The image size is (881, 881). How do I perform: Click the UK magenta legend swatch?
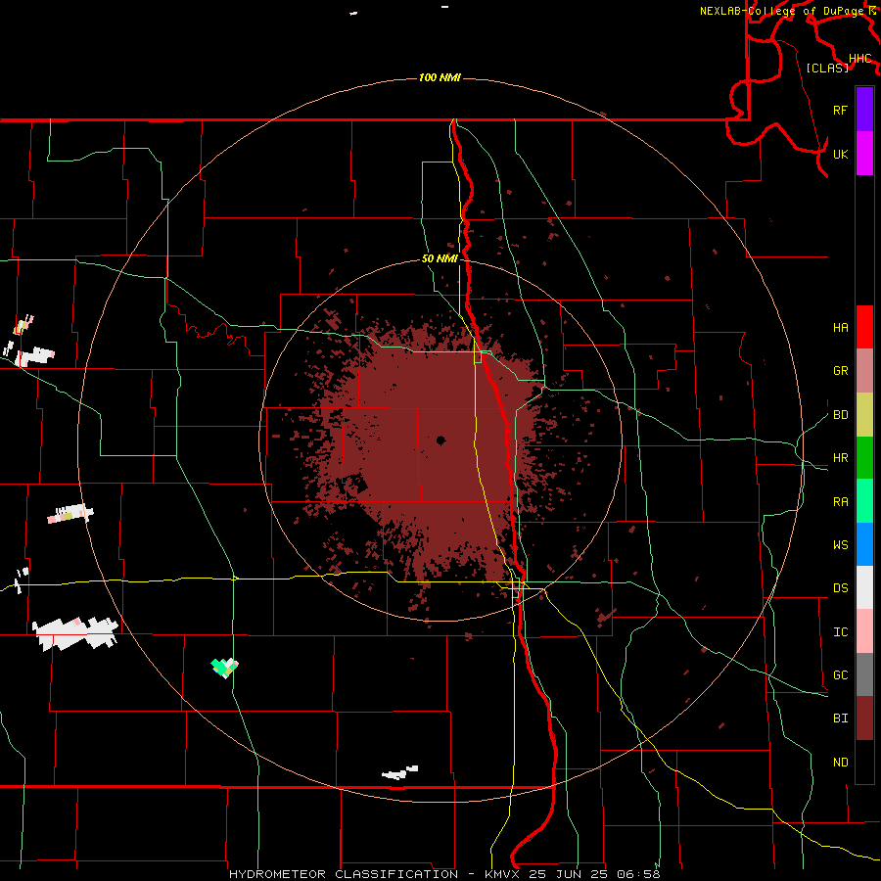(864, 154)
